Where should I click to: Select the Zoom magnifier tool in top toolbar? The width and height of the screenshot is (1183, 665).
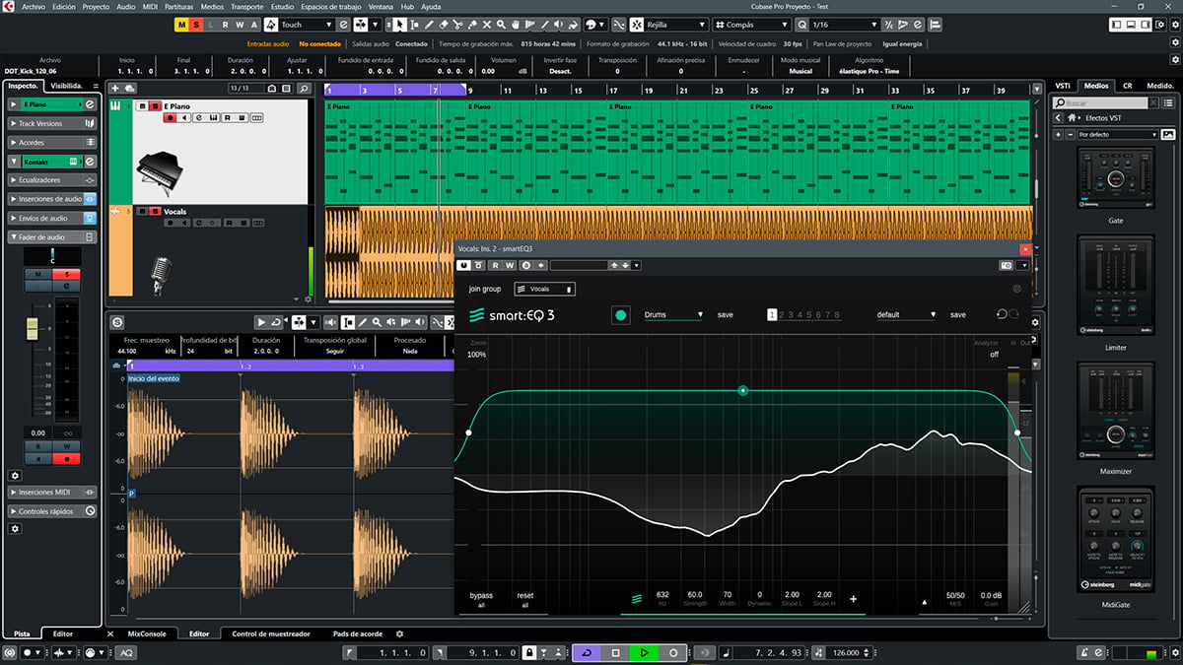click(x=501, y=25)
